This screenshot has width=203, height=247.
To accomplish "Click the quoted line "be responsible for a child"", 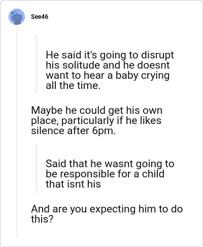I will (x=105, y=174).
